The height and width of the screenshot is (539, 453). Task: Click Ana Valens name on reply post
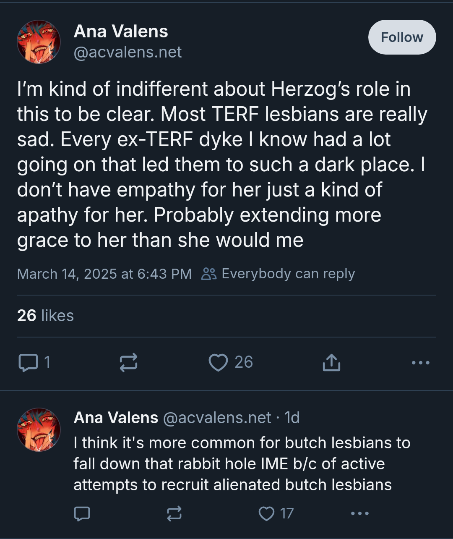point(116,418)
